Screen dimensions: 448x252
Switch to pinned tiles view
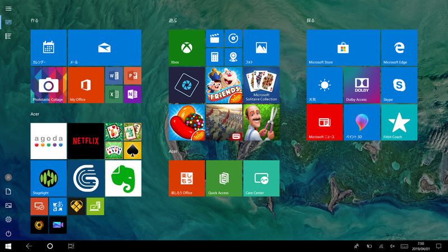tap(8, 22)
